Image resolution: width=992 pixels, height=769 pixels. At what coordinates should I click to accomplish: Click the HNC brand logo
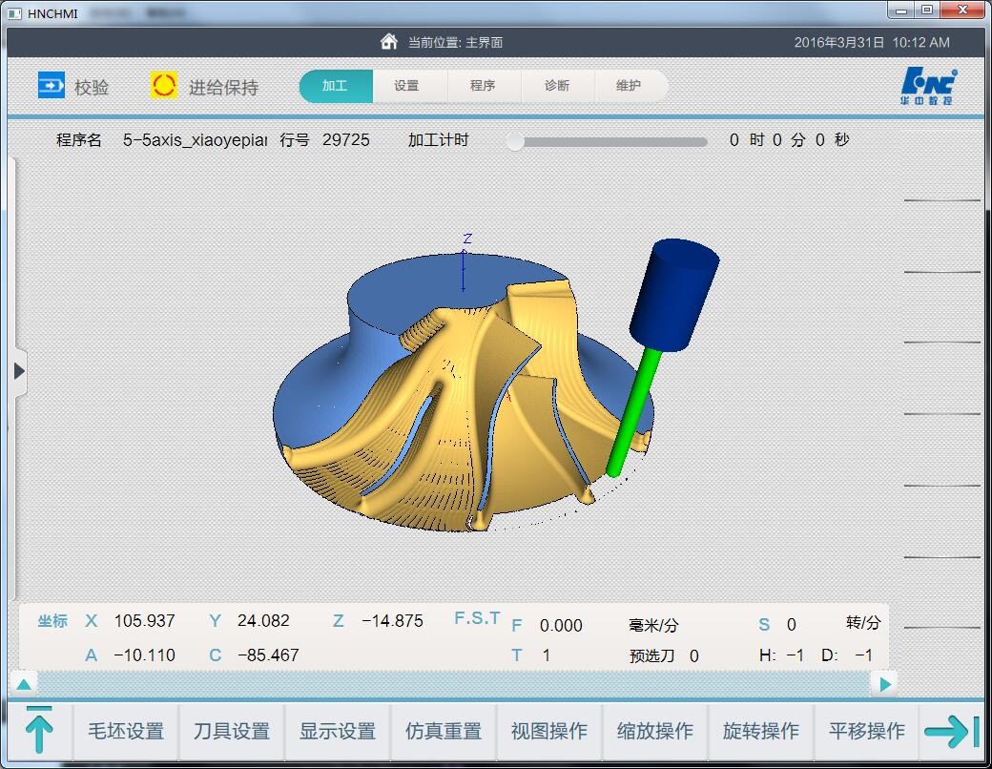point(927,86)
